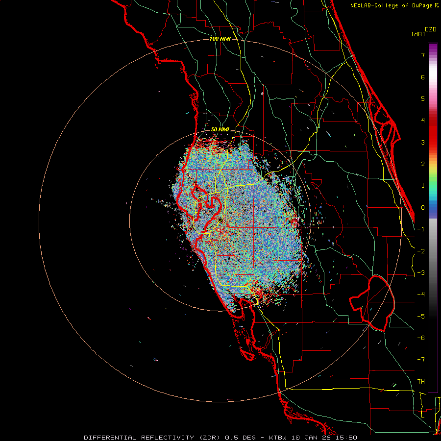Pick the -4 tick label on scale
Screen dimensions: 441x441
(x=421, y=294)
